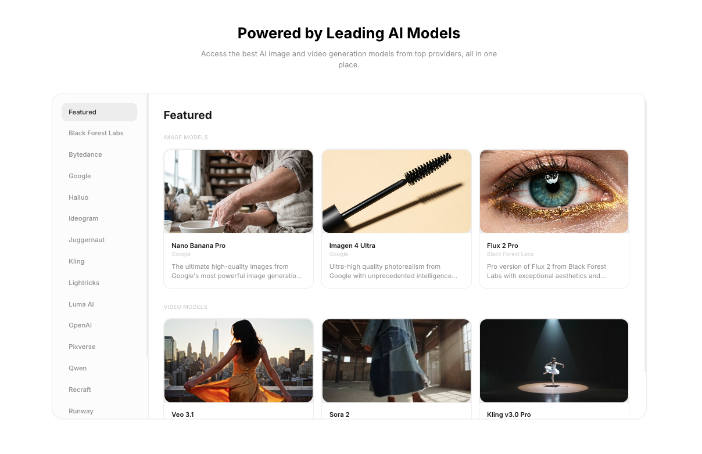Select OpenAI in the sidebar
The width and height of the screenshot is (702, 454).
99,325
